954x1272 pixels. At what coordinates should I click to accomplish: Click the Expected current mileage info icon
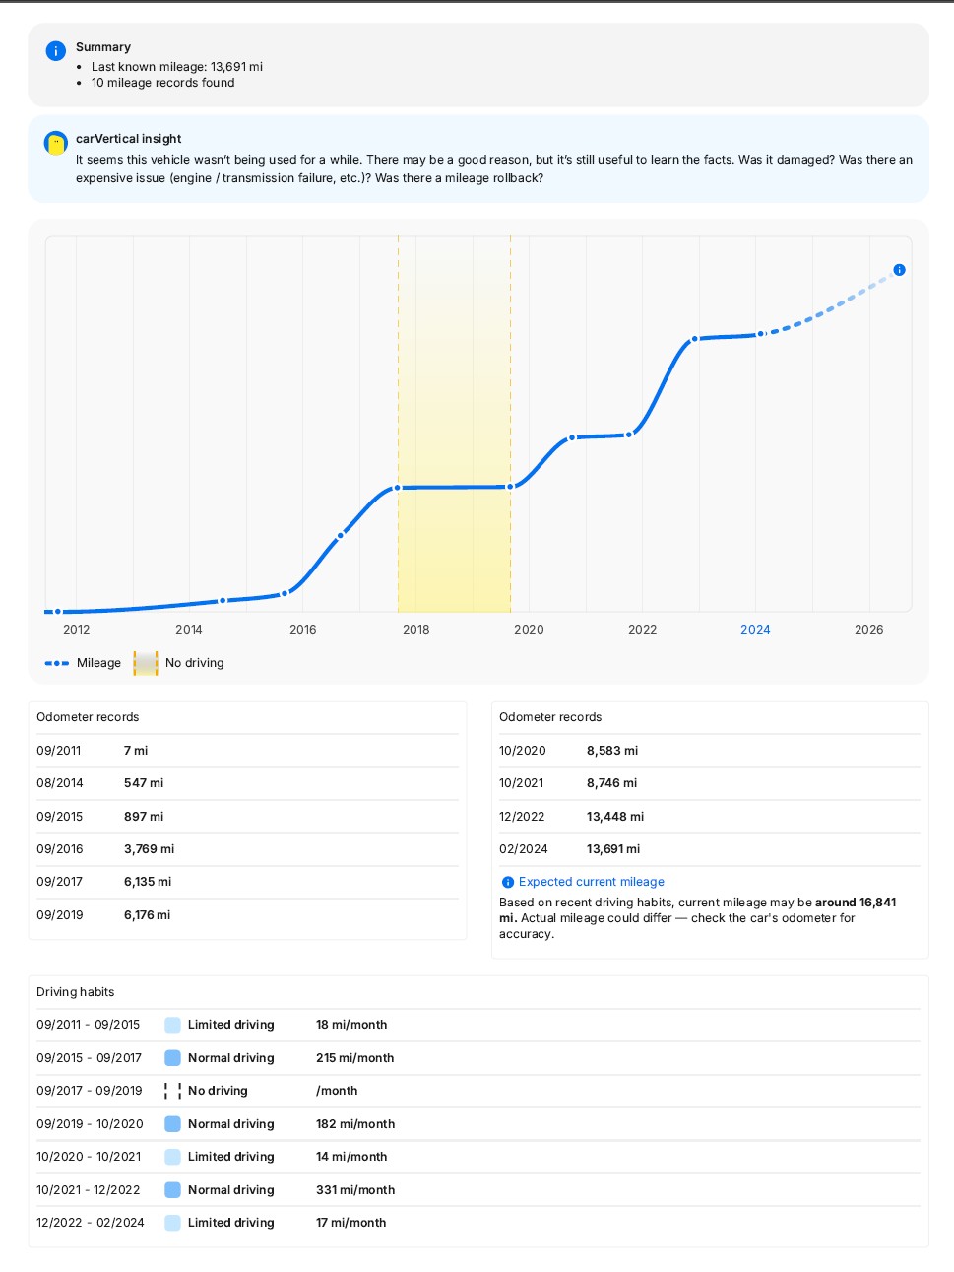point(508,883)
